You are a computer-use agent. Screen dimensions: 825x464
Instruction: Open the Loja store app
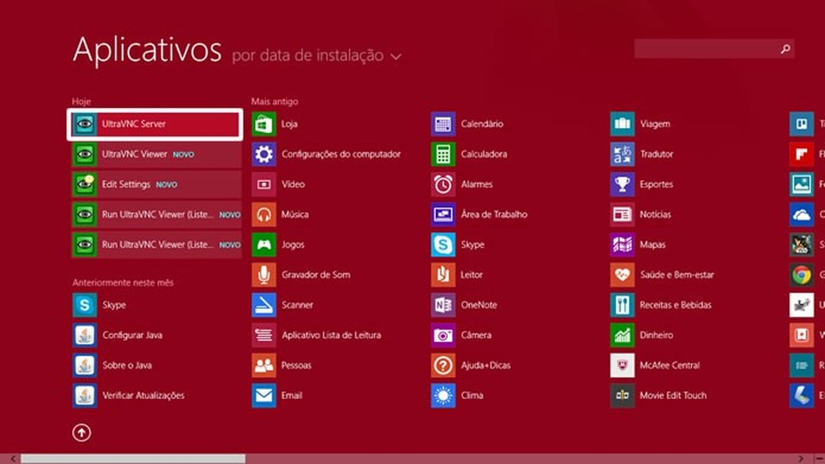coord(275,124)
